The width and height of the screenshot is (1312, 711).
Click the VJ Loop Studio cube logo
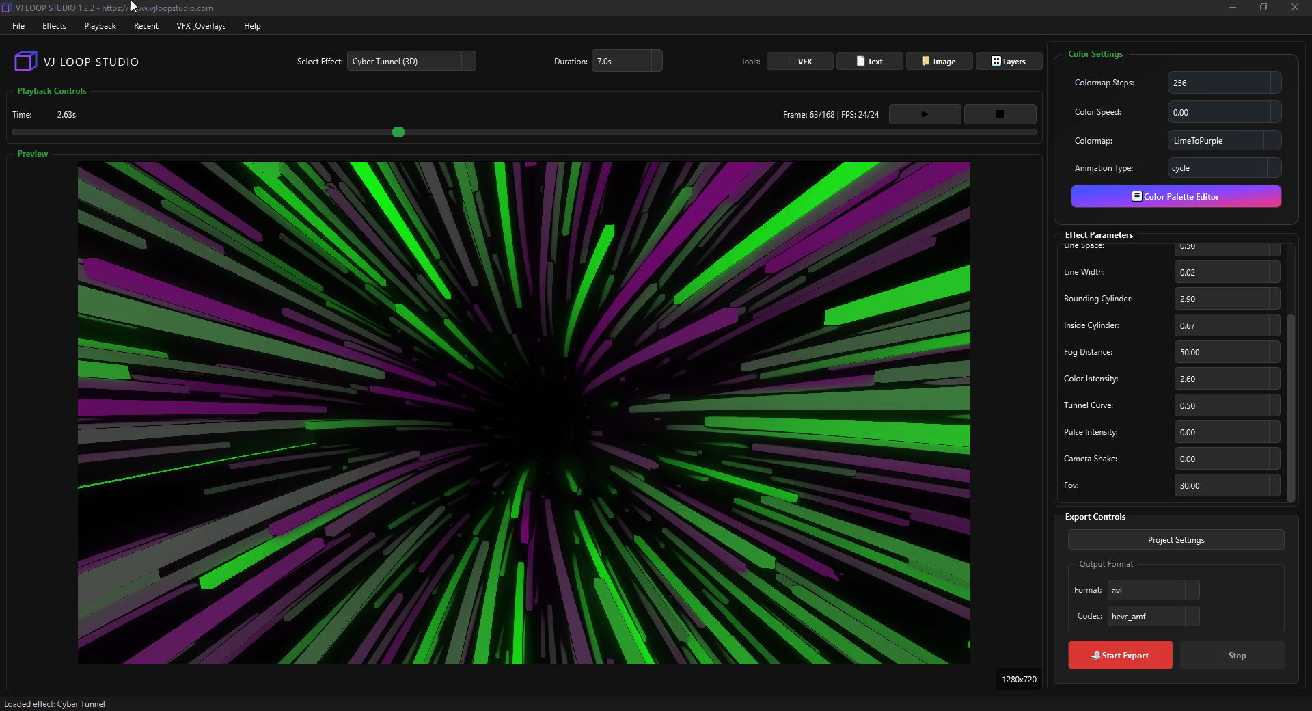(25, 62)
